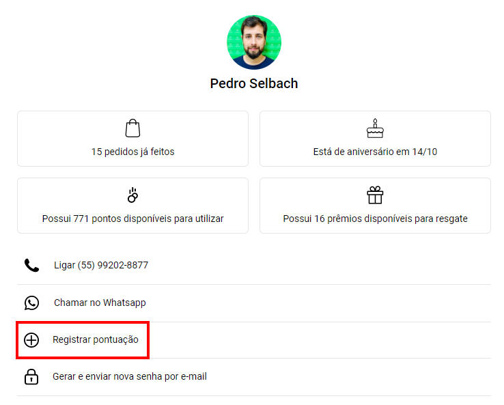Viewport: 504px width, 405px height.
Task: Select the aniversário em 14/10 card
Action: coord(375,139)
